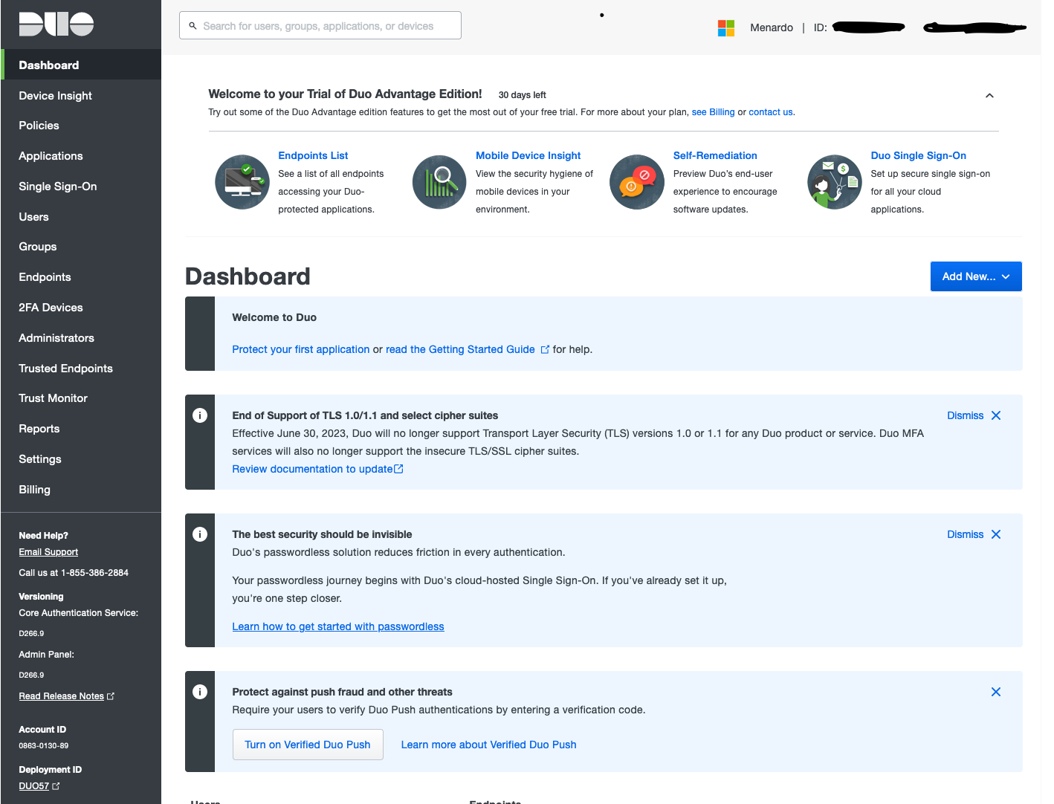Click the 'contact us' link
1054x804 pixels.
(x=770, y=112)
